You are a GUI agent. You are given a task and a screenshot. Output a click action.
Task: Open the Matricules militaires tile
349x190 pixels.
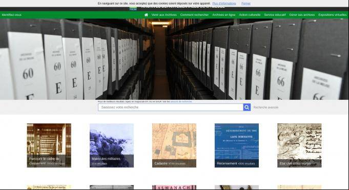click(x=112, y=145)
